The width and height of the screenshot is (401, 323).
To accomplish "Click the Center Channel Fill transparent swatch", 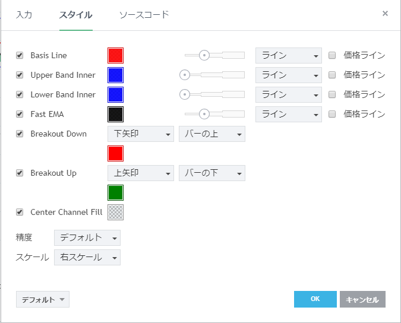I will [x=116, y=213].
